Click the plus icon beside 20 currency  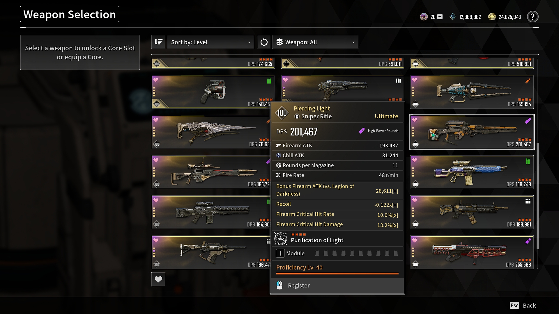(440, 17)
